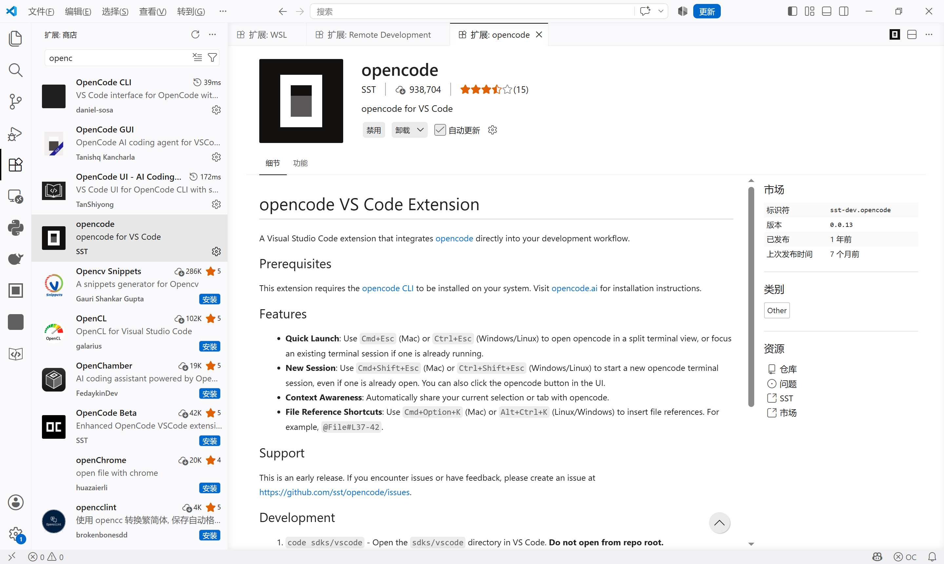Open notifications bell in status bar

click(932, 557)
